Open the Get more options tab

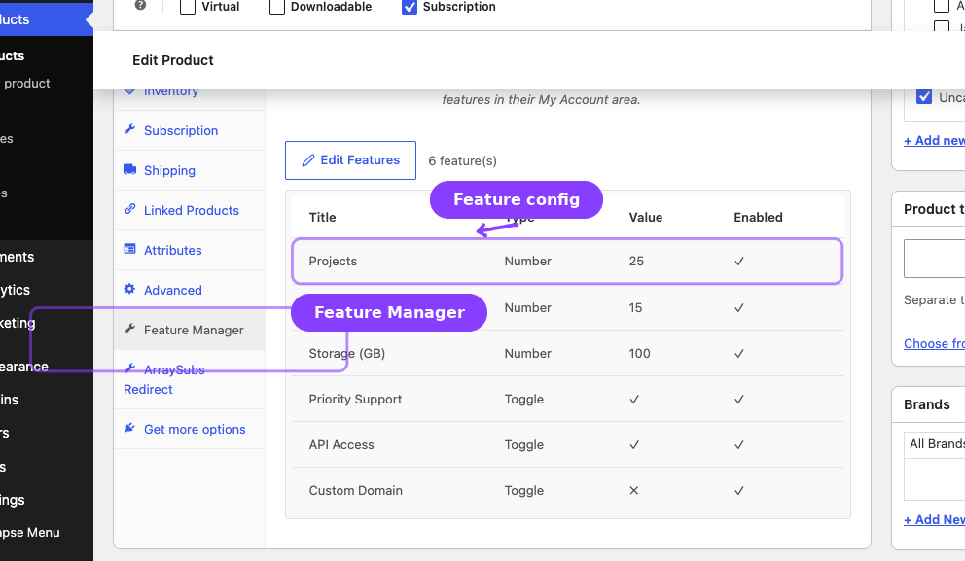[x=189, y=430]
